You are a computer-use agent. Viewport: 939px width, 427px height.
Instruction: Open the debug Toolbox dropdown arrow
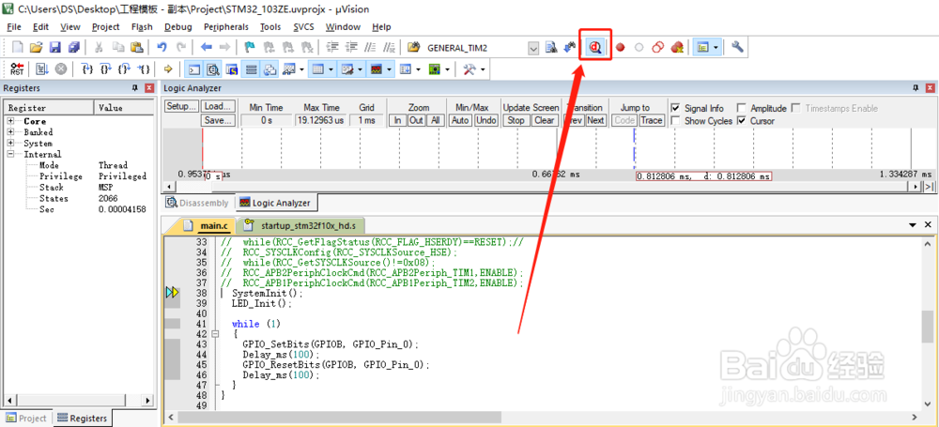coord(482,69)
